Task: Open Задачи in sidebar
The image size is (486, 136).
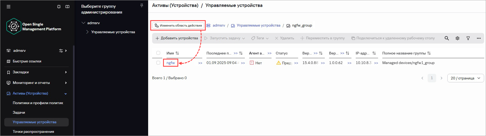Action: coord(19,112)
